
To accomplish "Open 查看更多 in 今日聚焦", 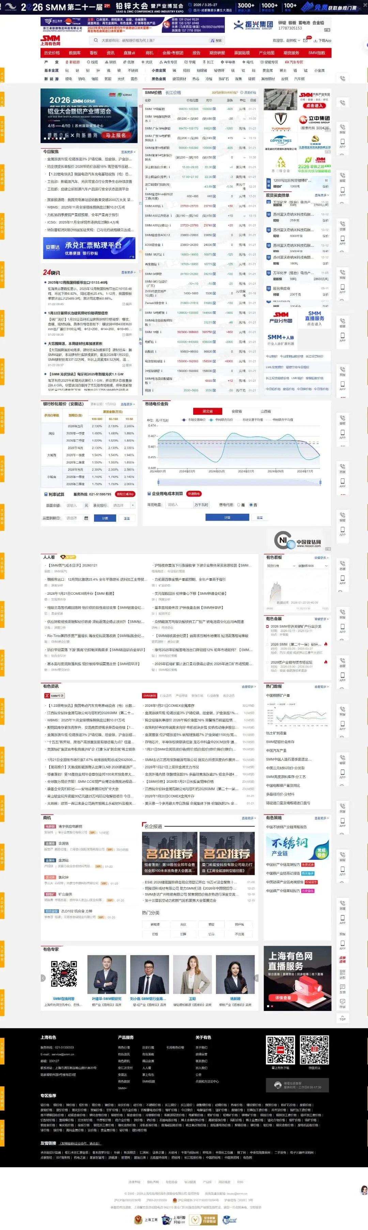I will [128, 152].
